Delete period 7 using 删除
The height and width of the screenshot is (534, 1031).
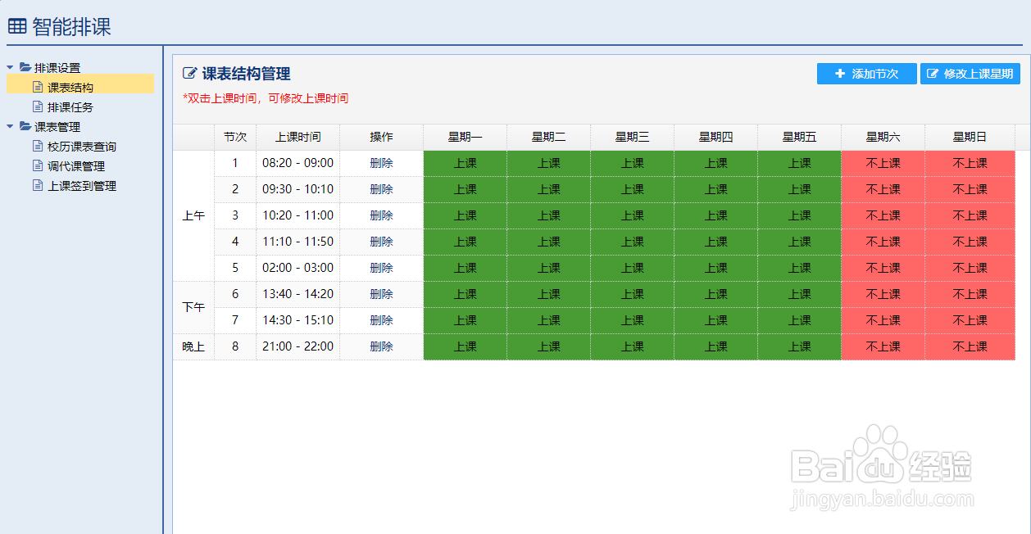(x=381, y=320)
